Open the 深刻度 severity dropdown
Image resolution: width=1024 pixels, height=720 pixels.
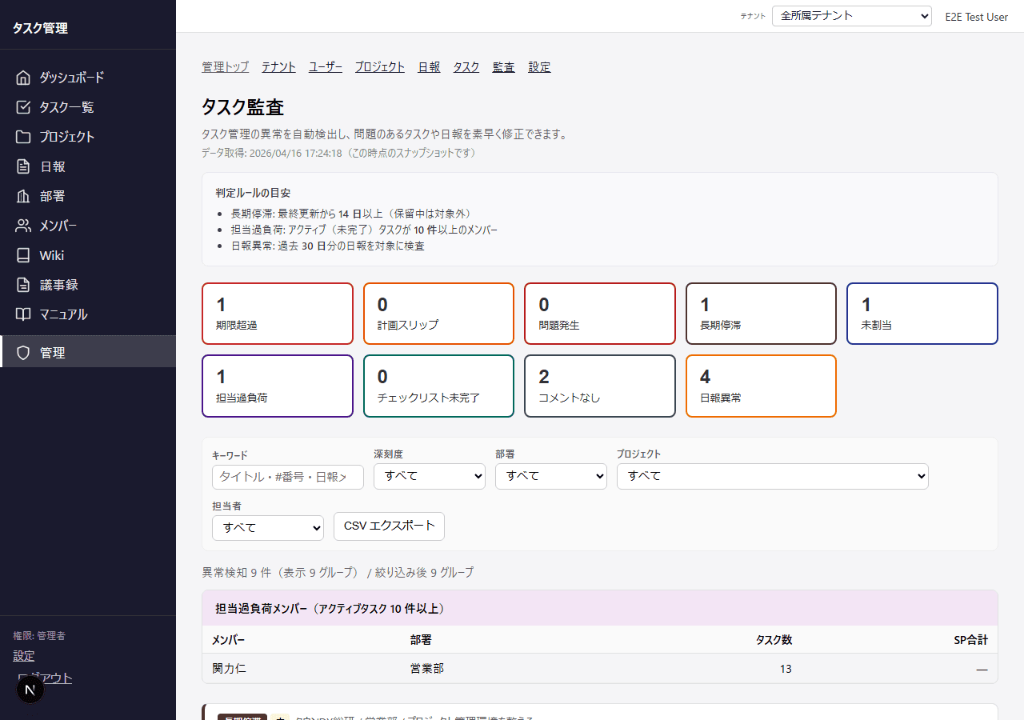[429, 476]
